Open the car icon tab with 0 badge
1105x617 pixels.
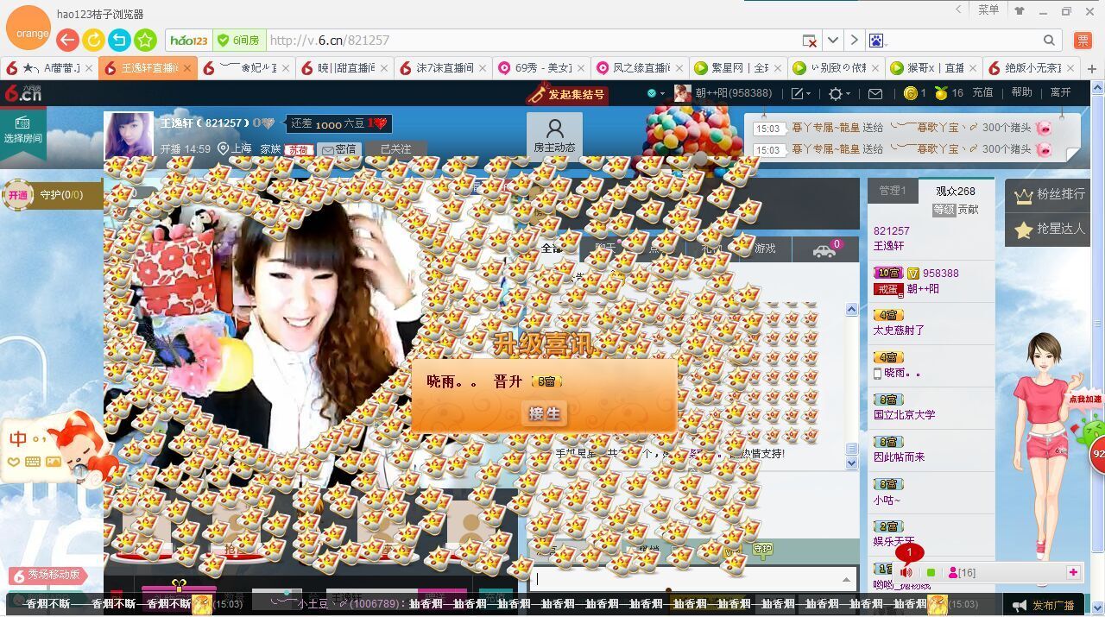825,250
